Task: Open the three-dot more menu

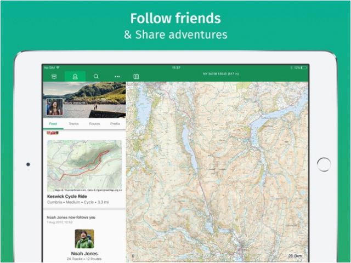Action: (x=117, y=77)
